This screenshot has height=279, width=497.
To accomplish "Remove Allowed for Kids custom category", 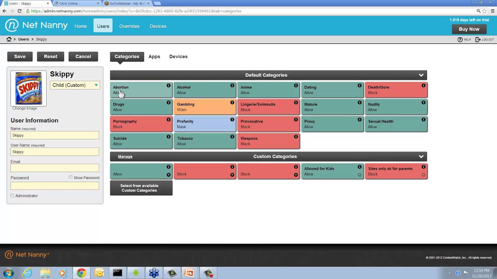I will coord(360,175).
